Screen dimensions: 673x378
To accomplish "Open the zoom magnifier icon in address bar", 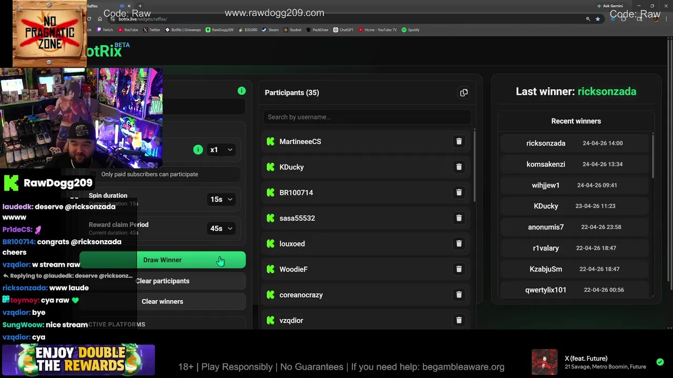I will 588,19.
